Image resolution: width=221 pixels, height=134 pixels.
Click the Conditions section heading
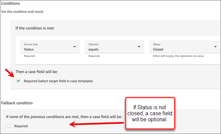click(x=10, y=3)
